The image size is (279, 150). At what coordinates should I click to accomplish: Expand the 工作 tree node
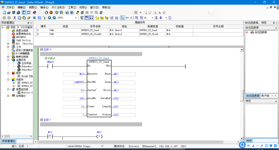[x=8, y=47]
